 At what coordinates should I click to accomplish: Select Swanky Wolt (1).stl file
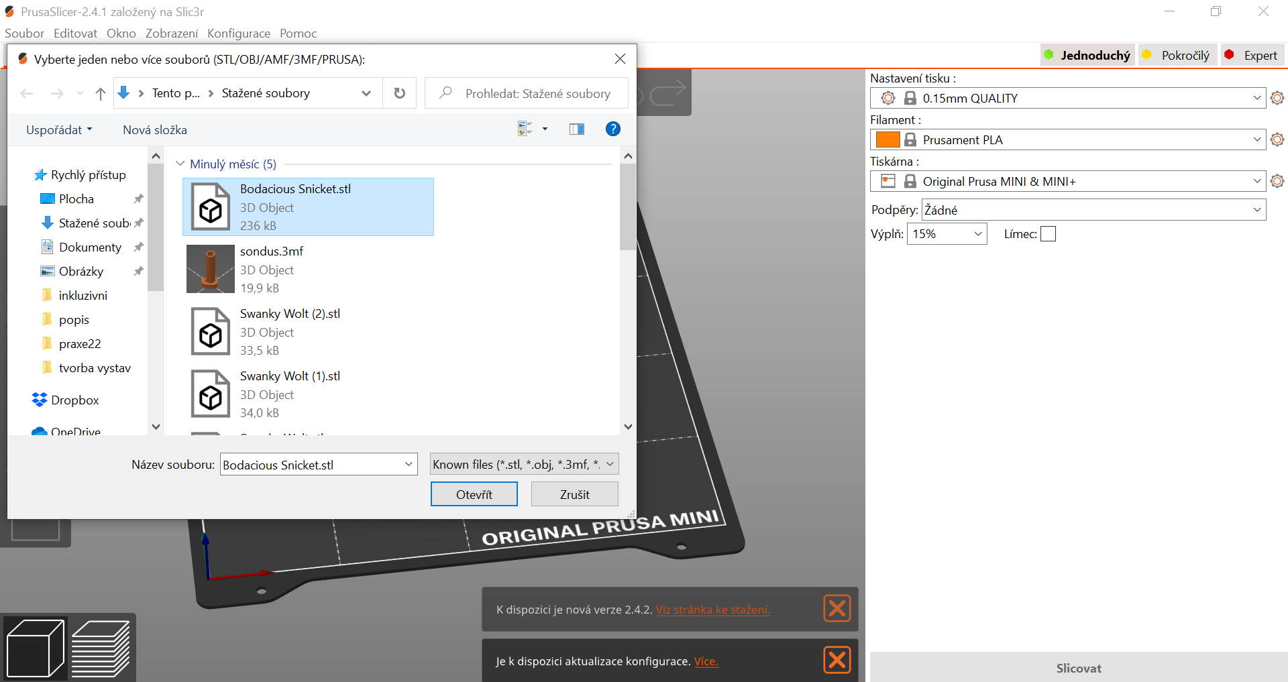[309, 394]
